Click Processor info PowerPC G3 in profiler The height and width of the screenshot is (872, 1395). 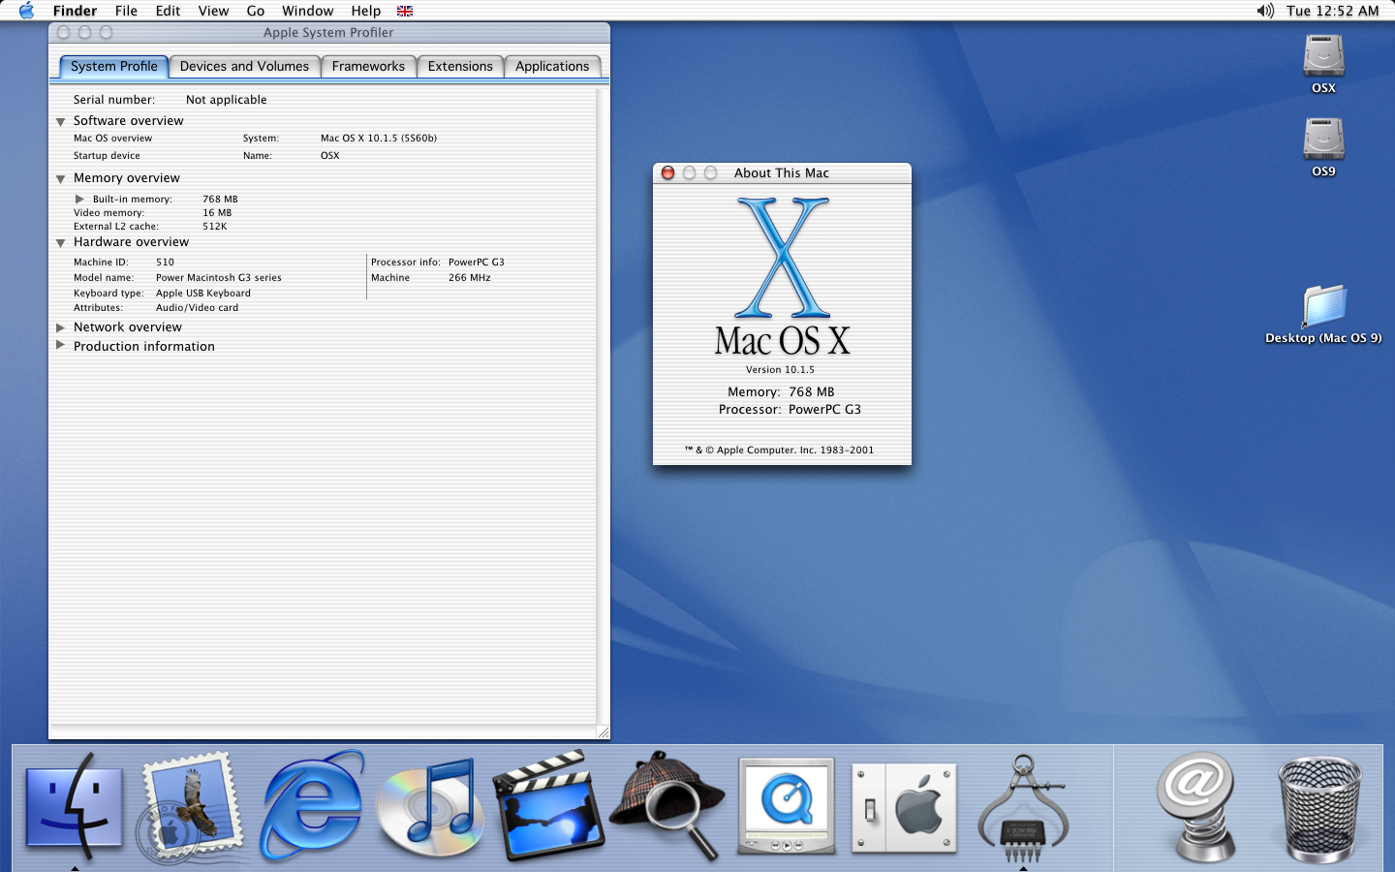477,263
